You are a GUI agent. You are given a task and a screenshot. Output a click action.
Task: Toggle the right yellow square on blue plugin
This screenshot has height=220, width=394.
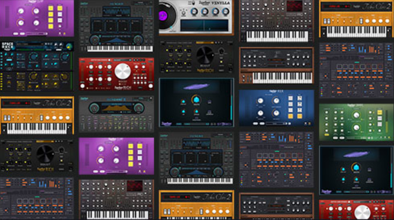300,116
